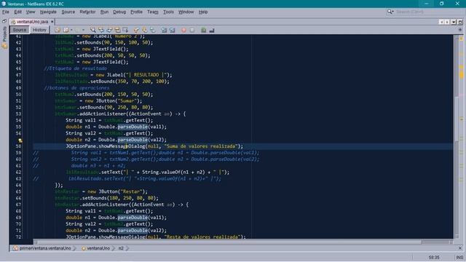Stop macro recording icon
466x262 pixels.
(x=192, y=30)
